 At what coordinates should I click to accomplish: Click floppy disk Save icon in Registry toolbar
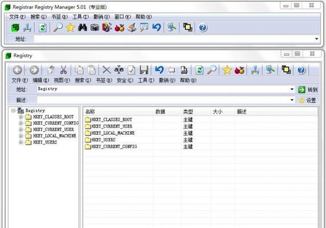coord(144,70)
